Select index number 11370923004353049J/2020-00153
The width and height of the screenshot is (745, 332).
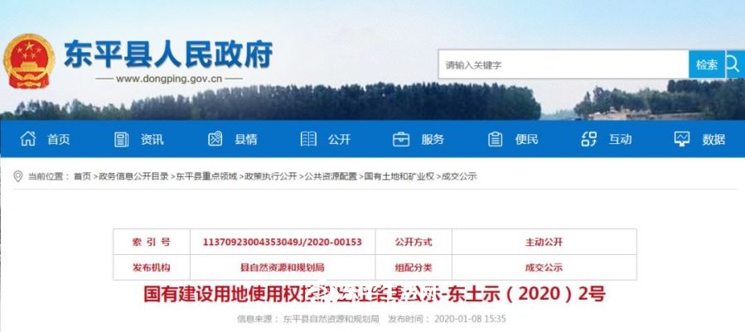pos(283,242)
